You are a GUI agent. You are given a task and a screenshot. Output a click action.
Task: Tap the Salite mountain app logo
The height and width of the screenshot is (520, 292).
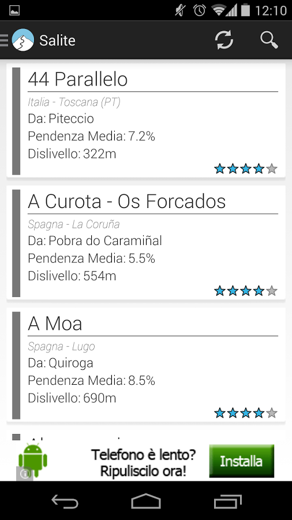click(23, 40)
